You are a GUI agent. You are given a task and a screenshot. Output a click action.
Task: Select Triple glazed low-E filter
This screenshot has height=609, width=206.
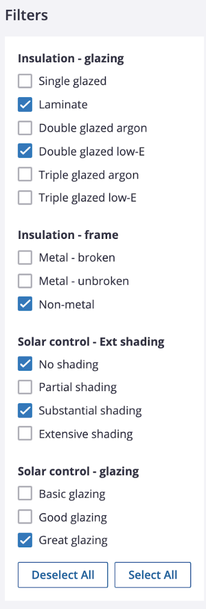pyautogui.click(x=25, y=199)
